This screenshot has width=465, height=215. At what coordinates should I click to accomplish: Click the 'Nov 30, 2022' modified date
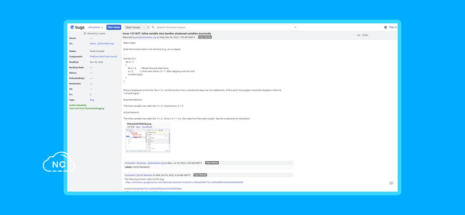point(97,62)
